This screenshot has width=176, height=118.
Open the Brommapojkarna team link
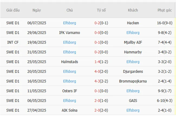click(133, 81)
